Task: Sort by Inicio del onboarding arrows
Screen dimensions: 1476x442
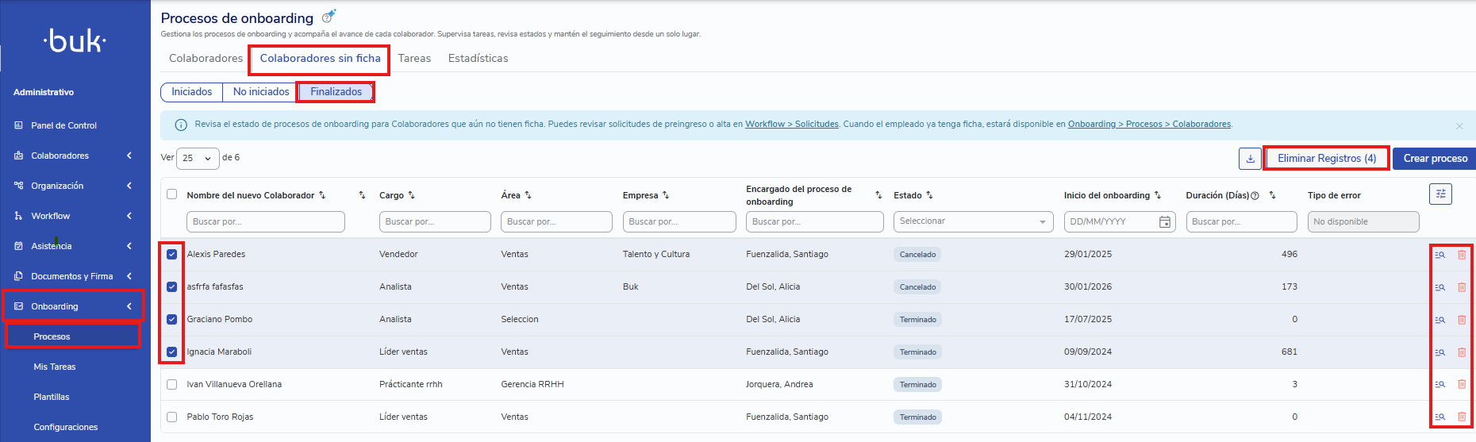Action: click(x=1158, y=195)
